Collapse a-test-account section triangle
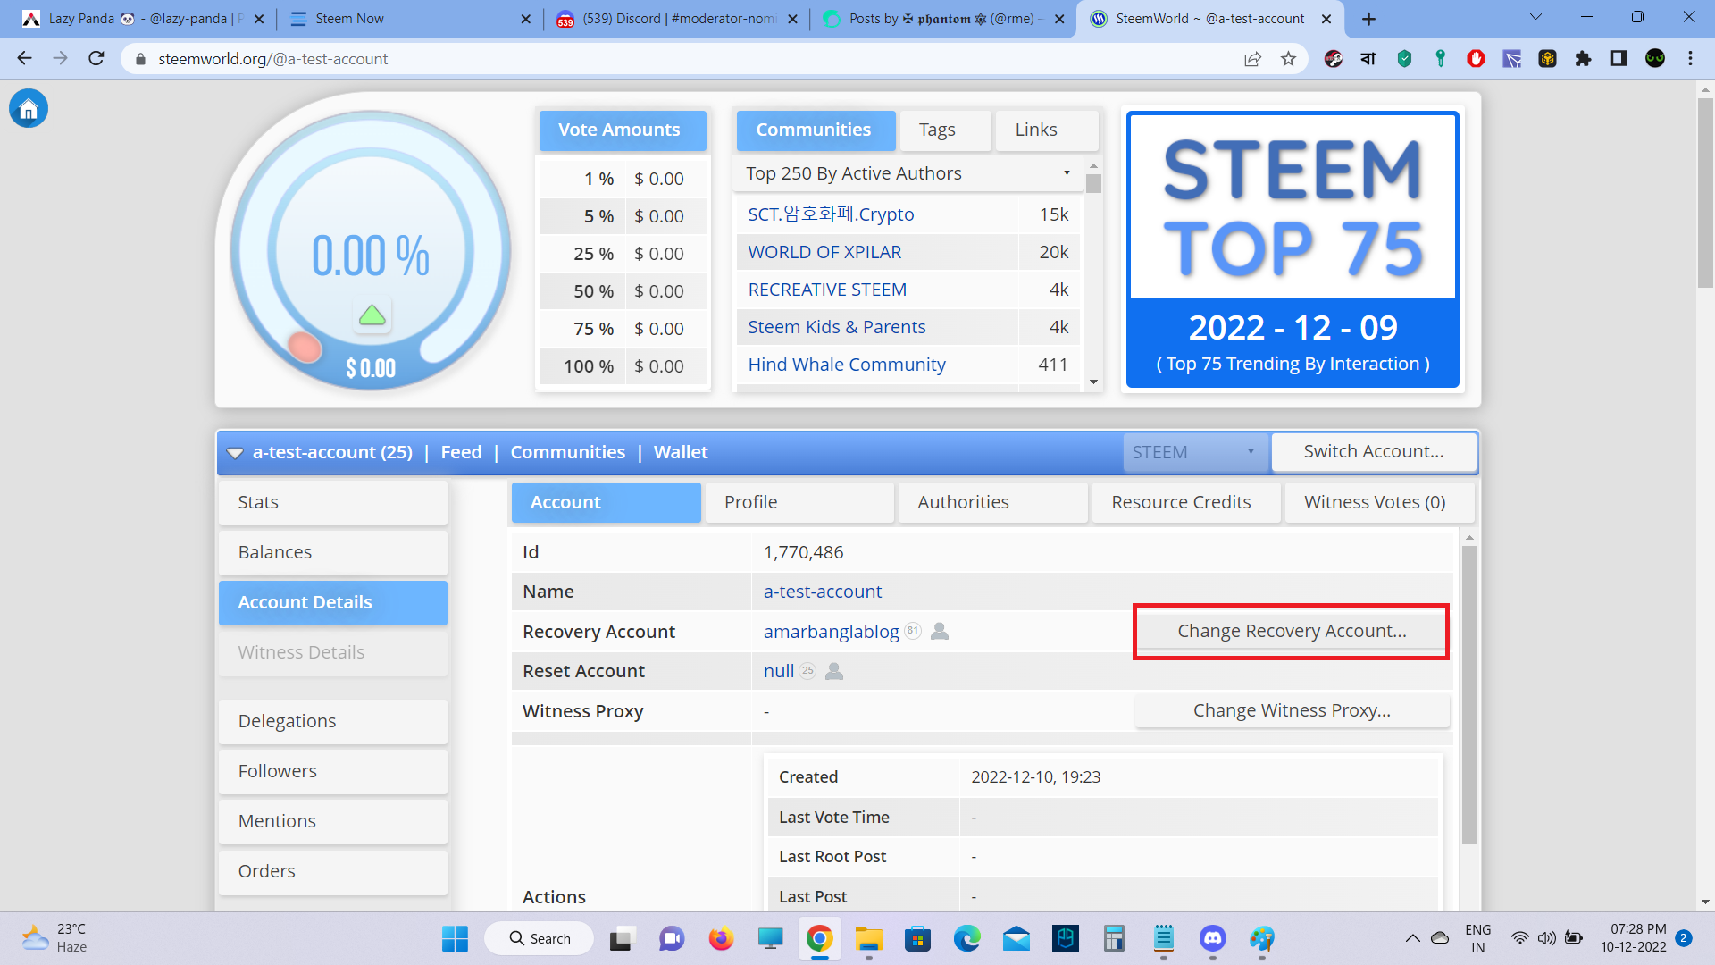Viewport: 1715px width, 965px height. click(x=235, y=453)
